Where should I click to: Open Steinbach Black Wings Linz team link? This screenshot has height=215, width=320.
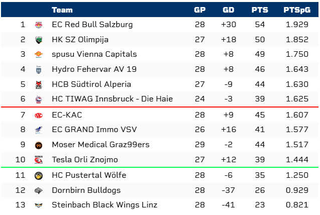coord(104,204)
